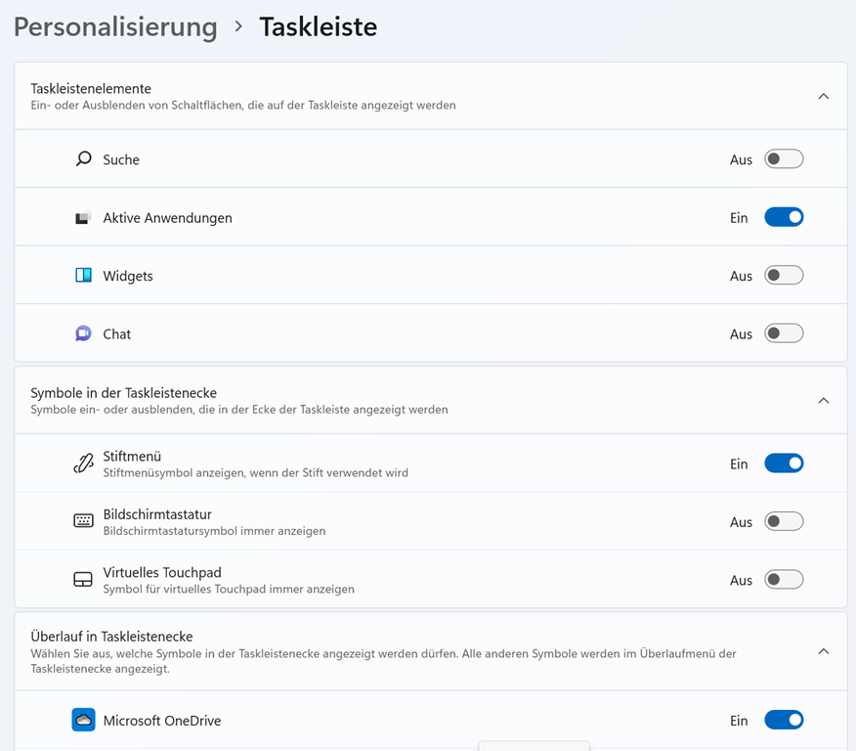The height and width of the screenshot is (751, 856).
Task: Switch on the Chat toggle
Action: click(784, 333)
